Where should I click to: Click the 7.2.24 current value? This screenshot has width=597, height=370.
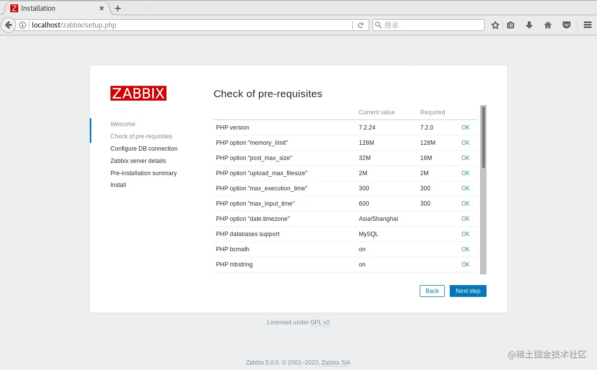367,128
